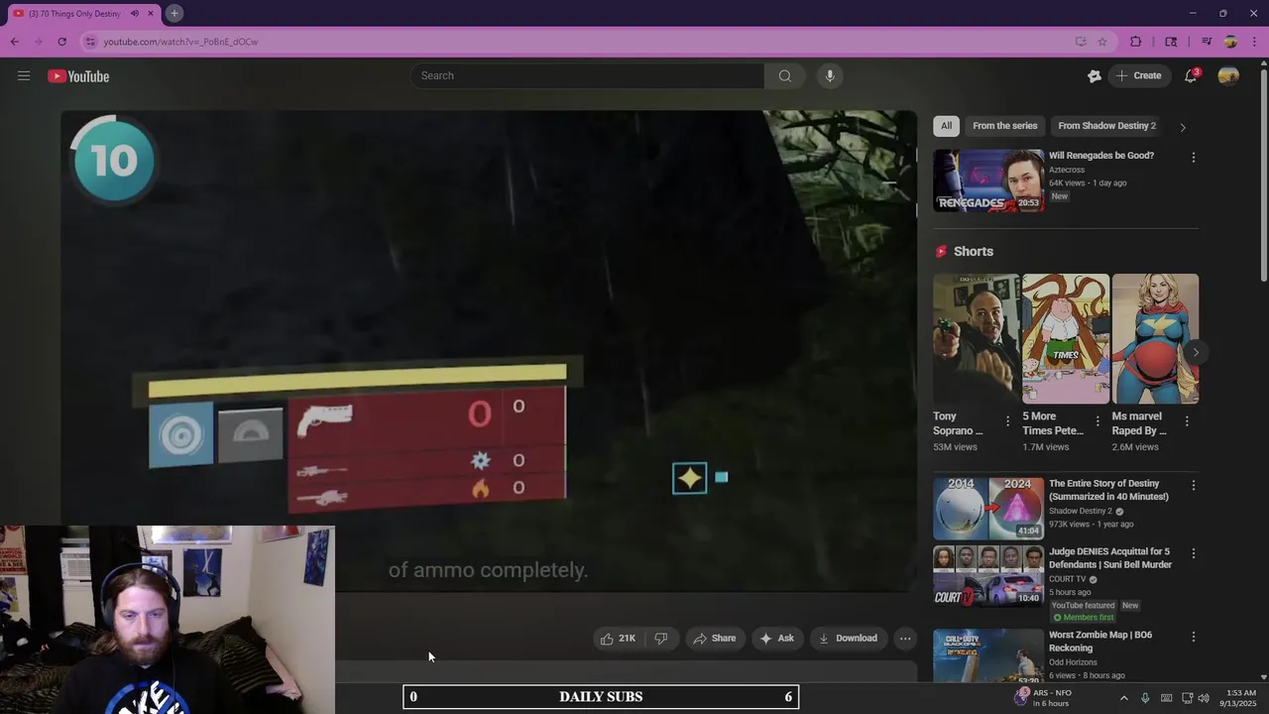Image resolution: width=1269 pixels, height=714 pixels.
Task: Click the Members first badge
Action: coord(1084,618)
